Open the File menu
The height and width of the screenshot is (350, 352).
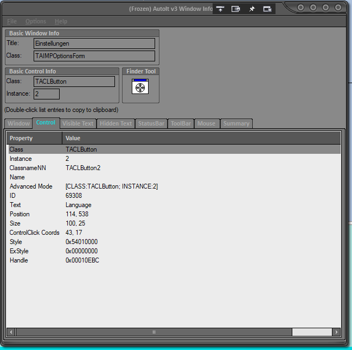click(x=12, y=21)
